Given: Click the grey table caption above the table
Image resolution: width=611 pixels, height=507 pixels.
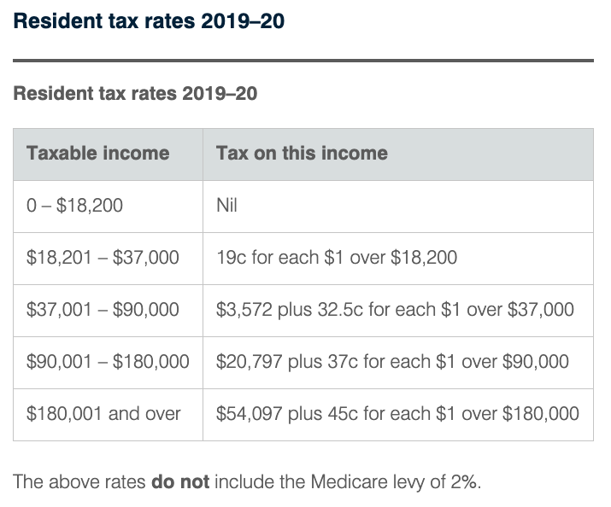Looking at the screenshot, I should 135,93.
